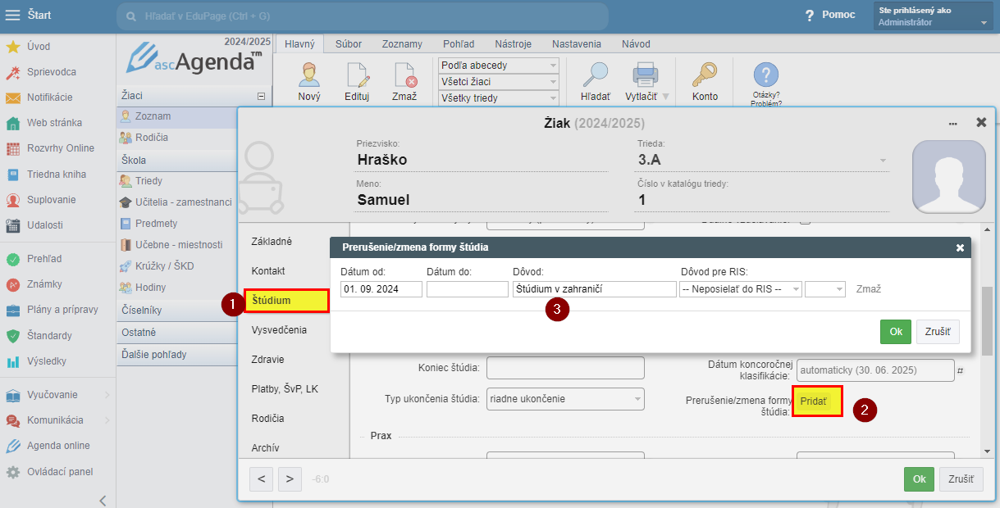Select the Zdravie tab in Žiak dialog

click(x=268, y=359)
